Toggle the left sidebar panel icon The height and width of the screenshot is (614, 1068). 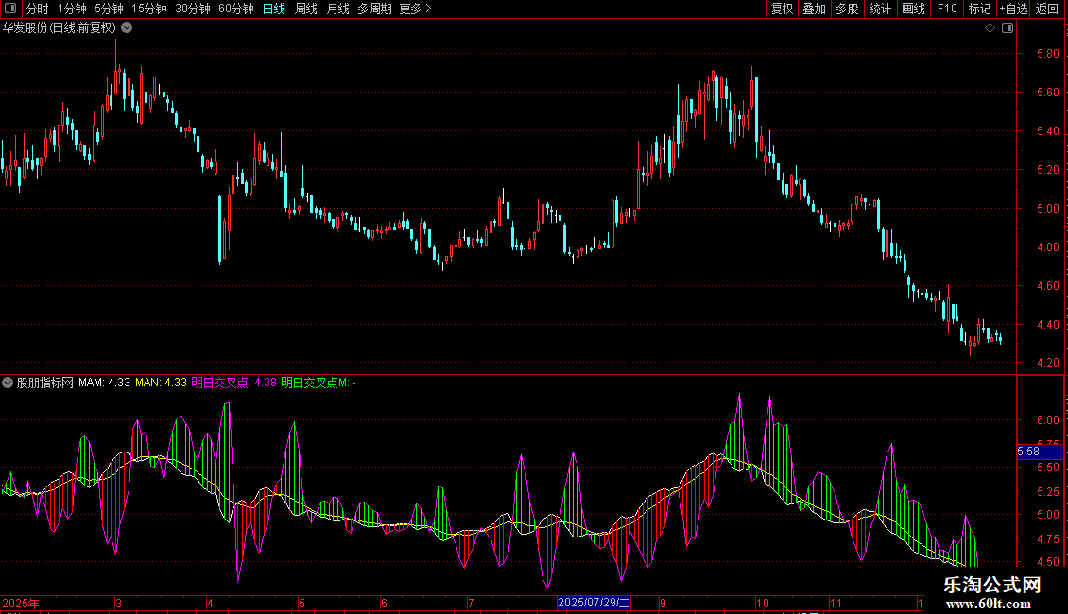[10, 9]
